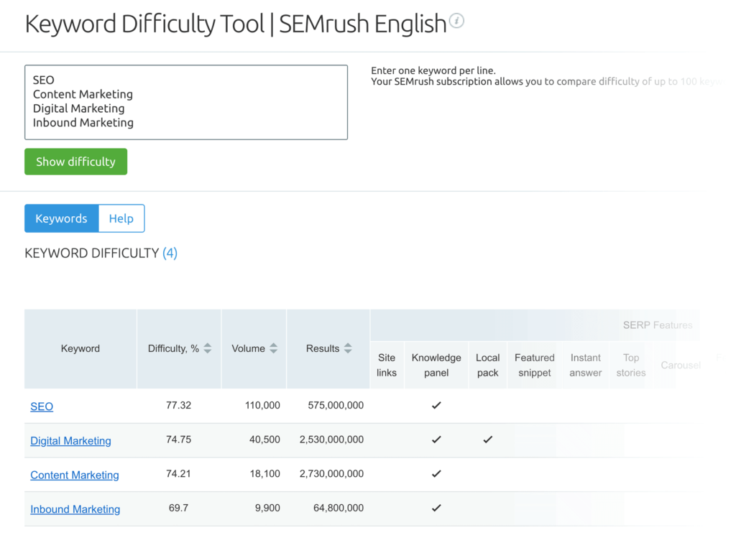Click the Knowledge panel checkmark for SEO
The height and width of the screenshot is (558, 736).
click(436, 406)
